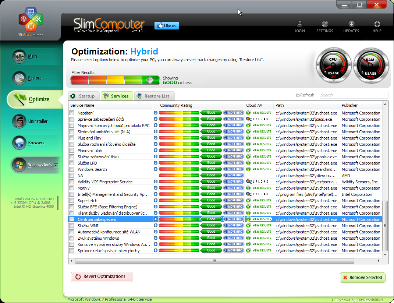This screenshot has height=303, width=394.
Task: Click the Refresh link
Action: (x=307, y=95)
